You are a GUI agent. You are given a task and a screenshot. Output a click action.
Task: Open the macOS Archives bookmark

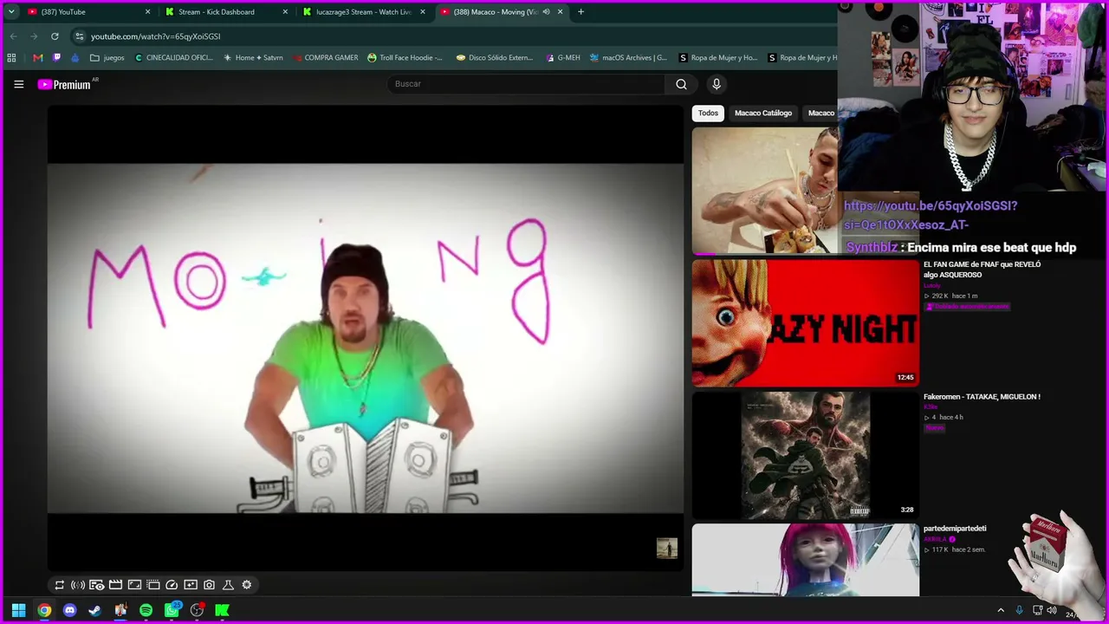pyautogui.click(x=628, y=58)
